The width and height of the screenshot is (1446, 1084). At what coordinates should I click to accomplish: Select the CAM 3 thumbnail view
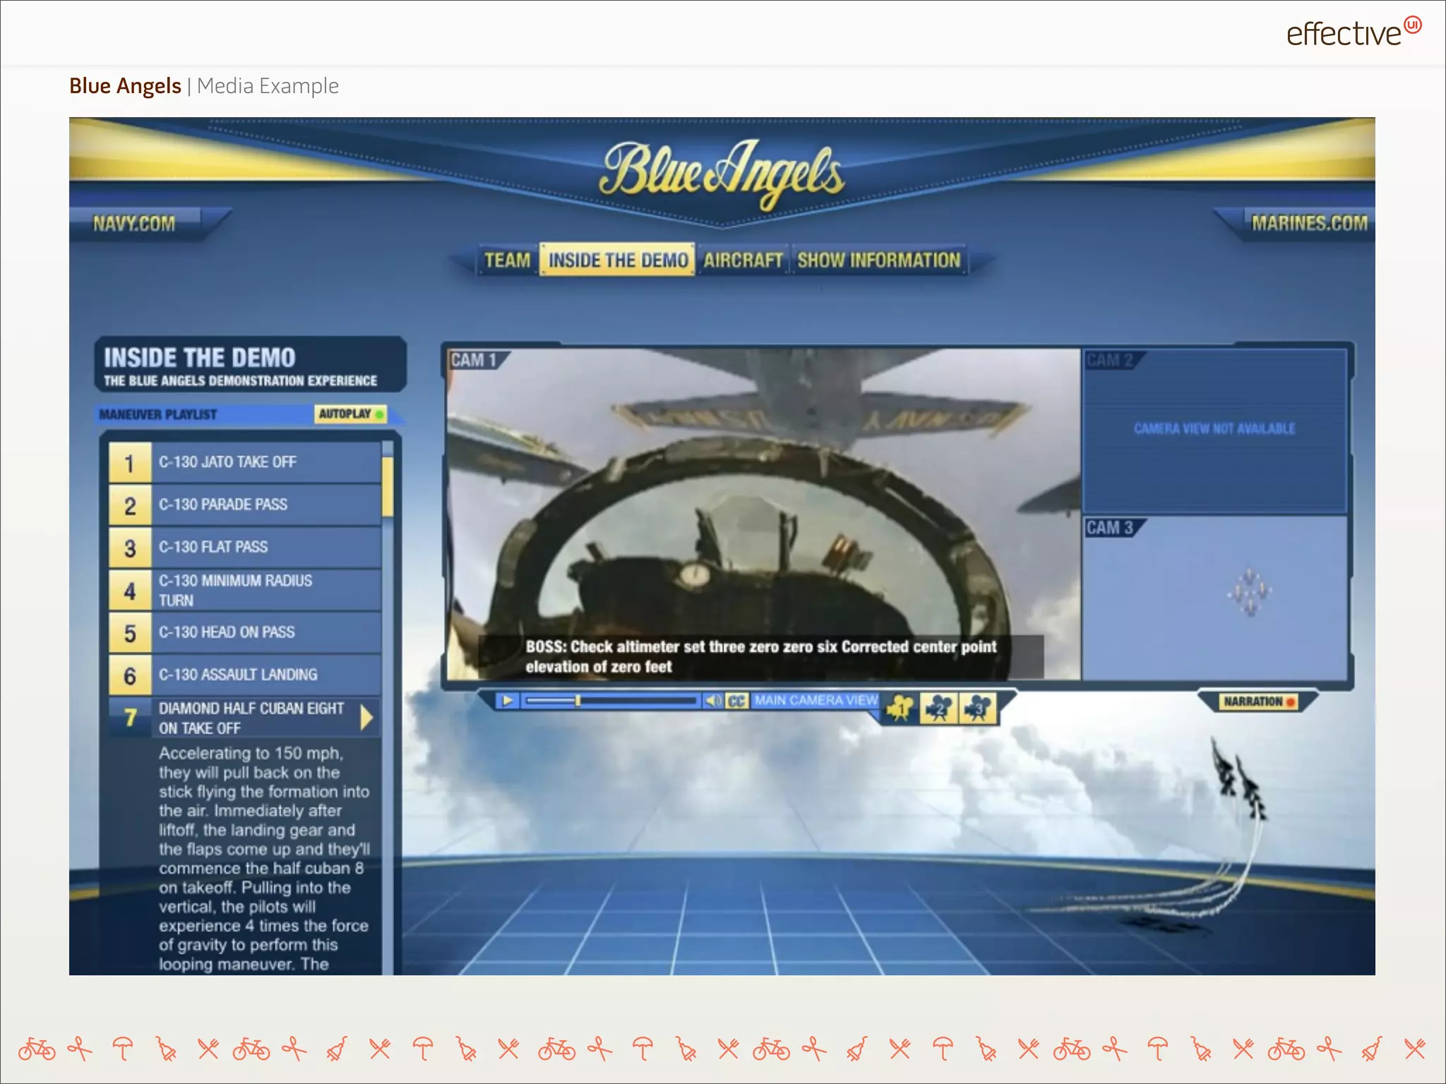click(x=1214, y=598)
